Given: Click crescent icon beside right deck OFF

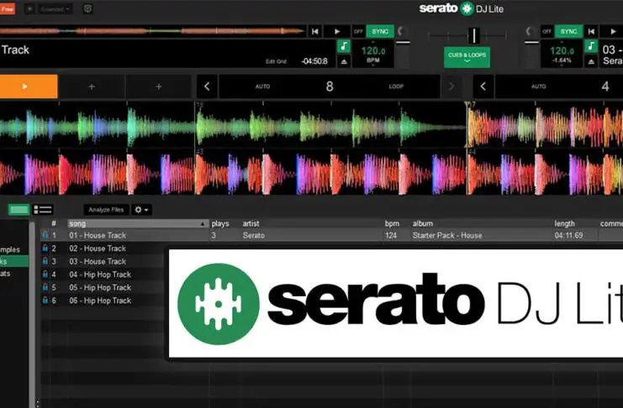Looking at the screenshot, I should (529, 31).
